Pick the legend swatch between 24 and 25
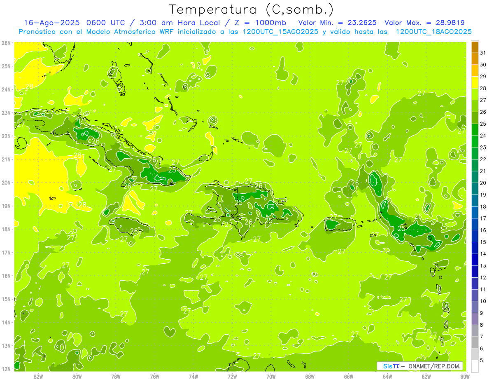The width and height of the screenshot is (494, 382). (x=475, y=130)
